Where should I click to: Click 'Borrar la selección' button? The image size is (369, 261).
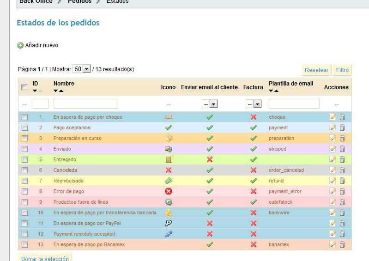click(x=45, y=258)
